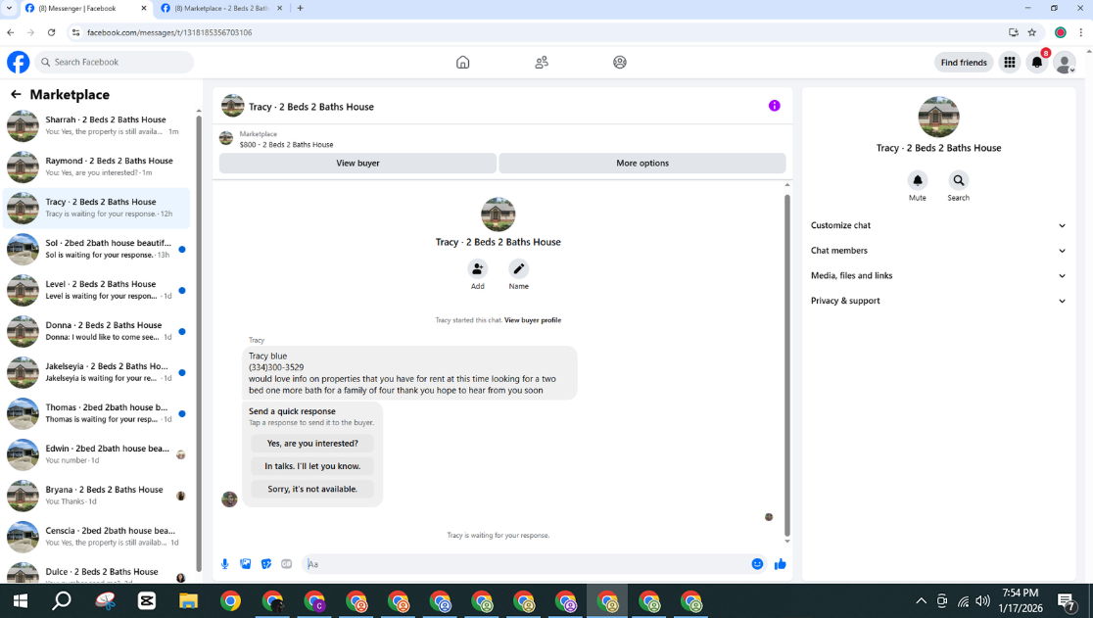Bookmark this page with the star icon

pyautogui.click(x=1032, y=32)
